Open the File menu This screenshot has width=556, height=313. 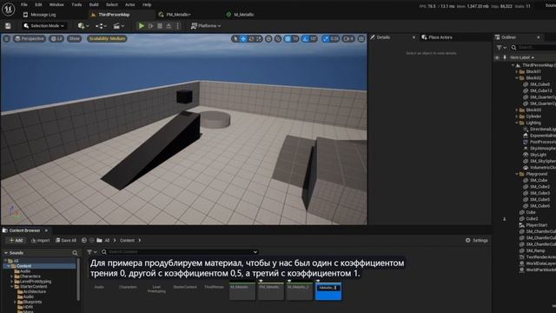click(x=24, y=4)
